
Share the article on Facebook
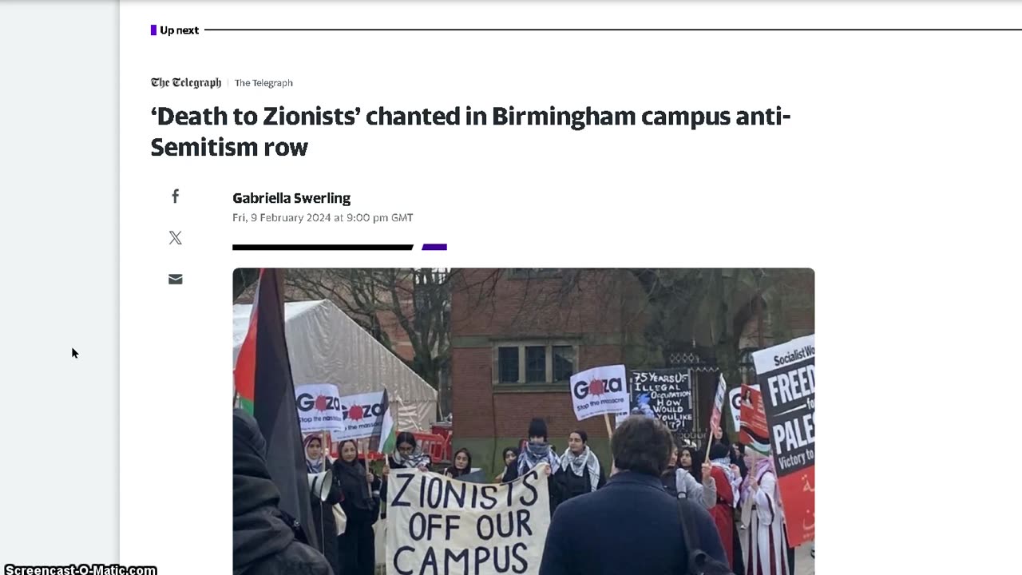[176, 196]
